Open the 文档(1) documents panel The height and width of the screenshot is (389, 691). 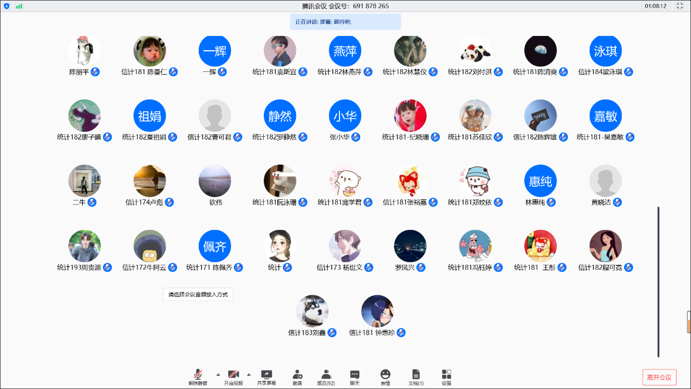[416, 375]
